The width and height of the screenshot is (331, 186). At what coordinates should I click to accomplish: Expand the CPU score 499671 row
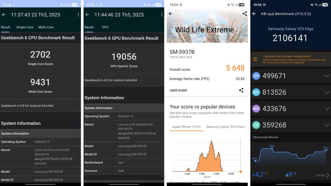pyautogui.click(x=327, y=76)
